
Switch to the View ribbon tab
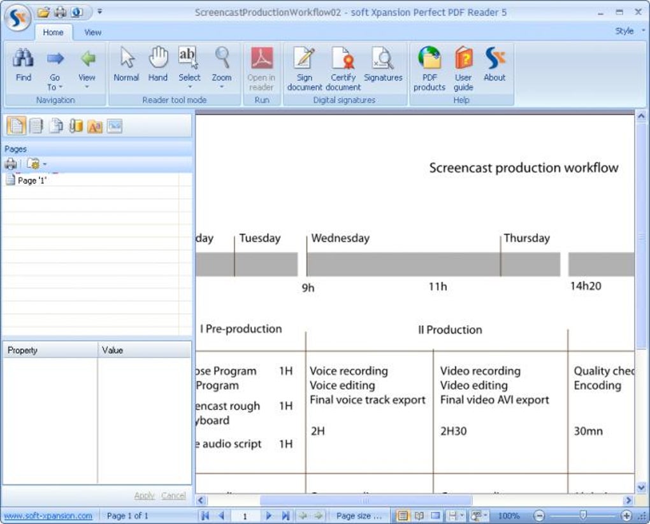point(93,32)
